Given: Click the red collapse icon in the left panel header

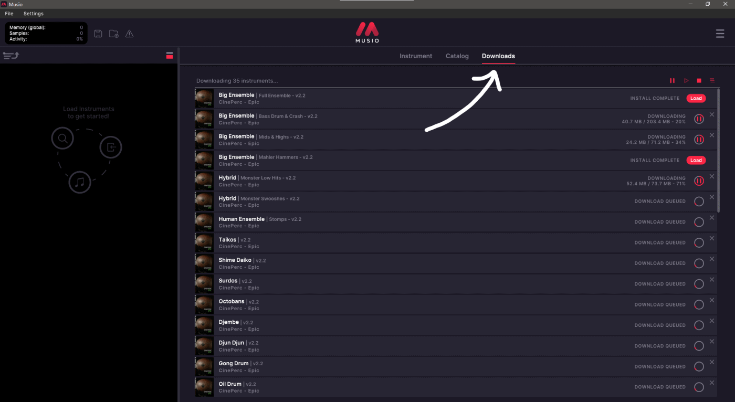Looking at the screenshot, I should (170, 55).
